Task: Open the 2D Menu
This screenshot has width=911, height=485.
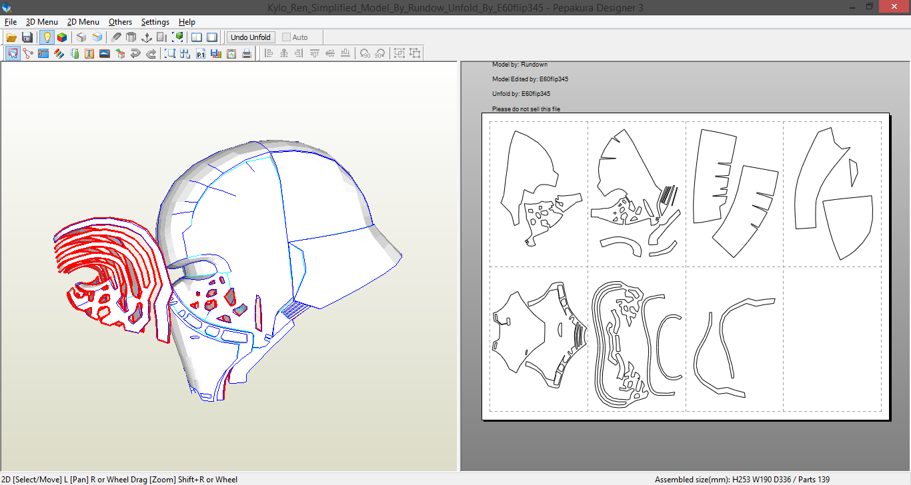Action: click(83, 22)
